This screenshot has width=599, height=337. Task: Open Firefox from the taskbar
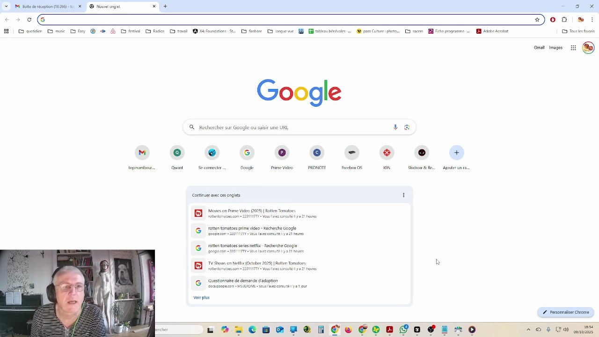[348, 330]
